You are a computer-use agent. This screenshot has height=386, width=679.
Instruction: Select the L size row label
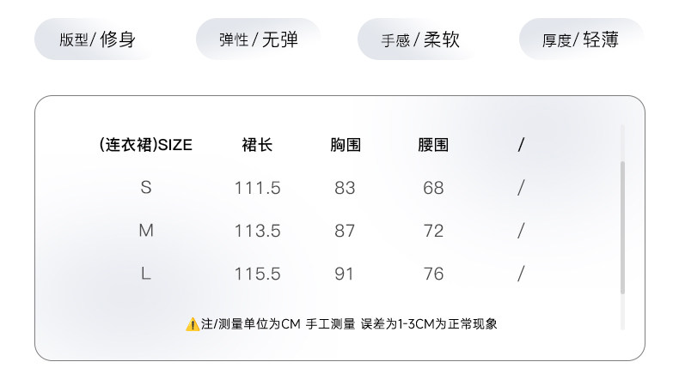tap(146, 274)
